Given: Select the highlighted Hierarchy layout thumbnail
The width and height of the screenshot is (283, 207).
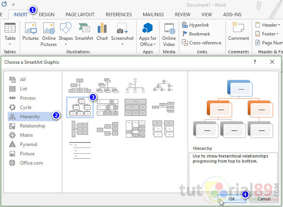Looking at the screenshot, I should pyautogui.click(x=80, y=107).
